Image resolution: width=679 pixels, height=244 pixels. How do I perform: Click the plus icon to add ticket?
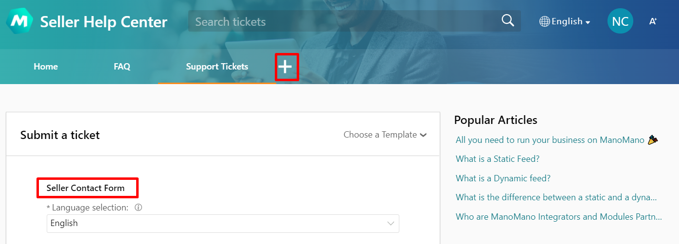click(286, 67)
